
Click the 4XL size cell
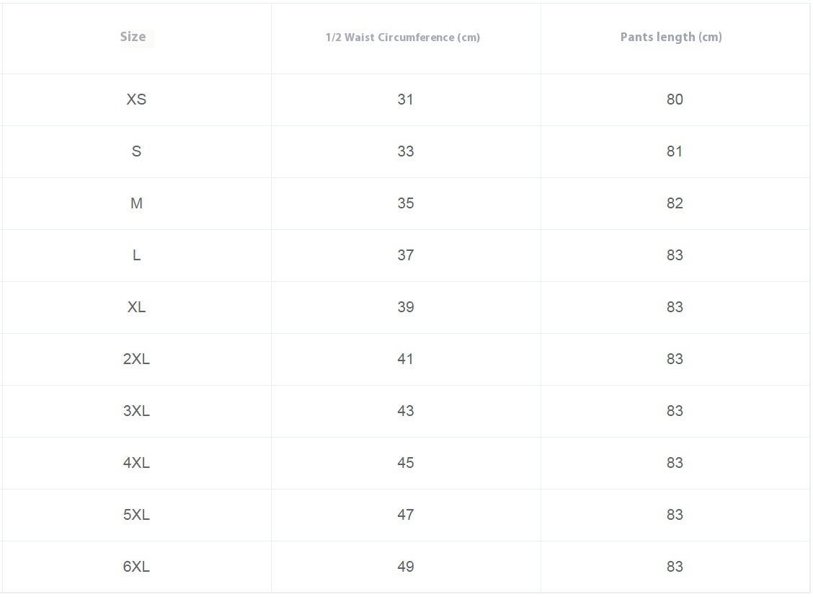coord(136,463)
